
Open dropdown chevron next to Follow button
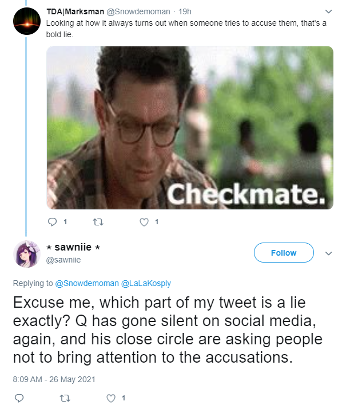[328, 253]
